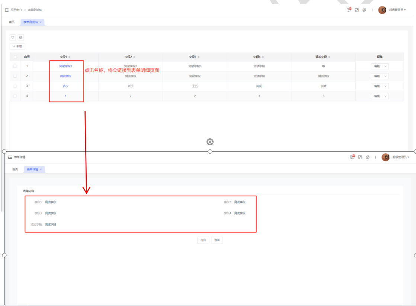Click the 编辑 button in row 2
Screen dimensions: 416x306
point(377,76)
